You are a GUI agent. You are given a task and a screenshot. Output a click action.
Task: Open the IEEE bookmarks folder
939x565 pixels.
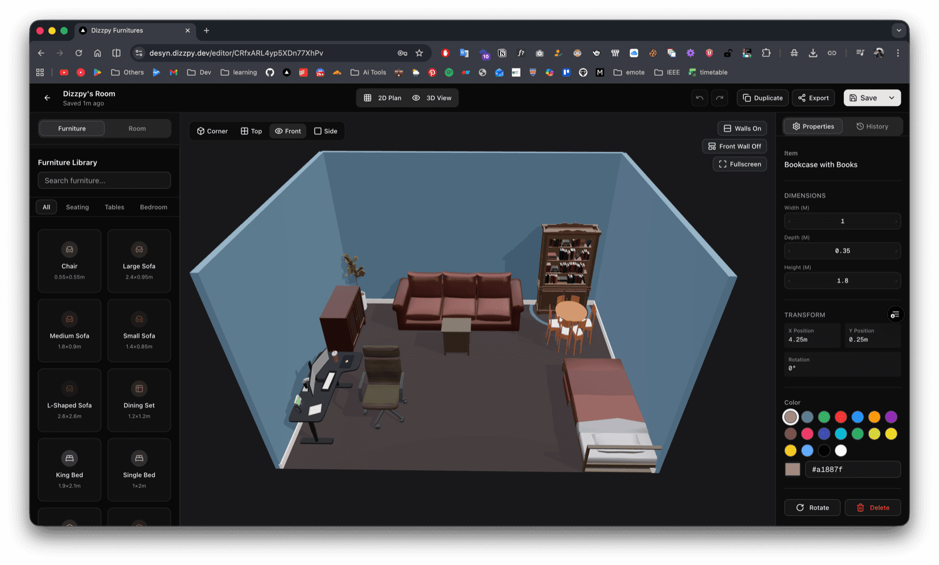(667, 72)
